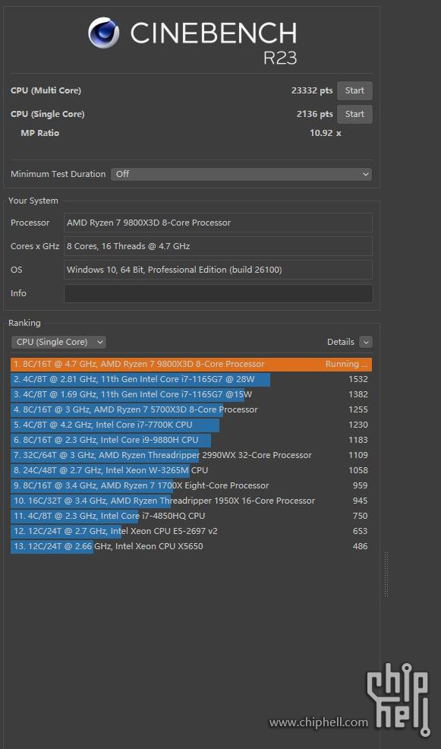Click the 2136 pts single core score

[314, 114]
